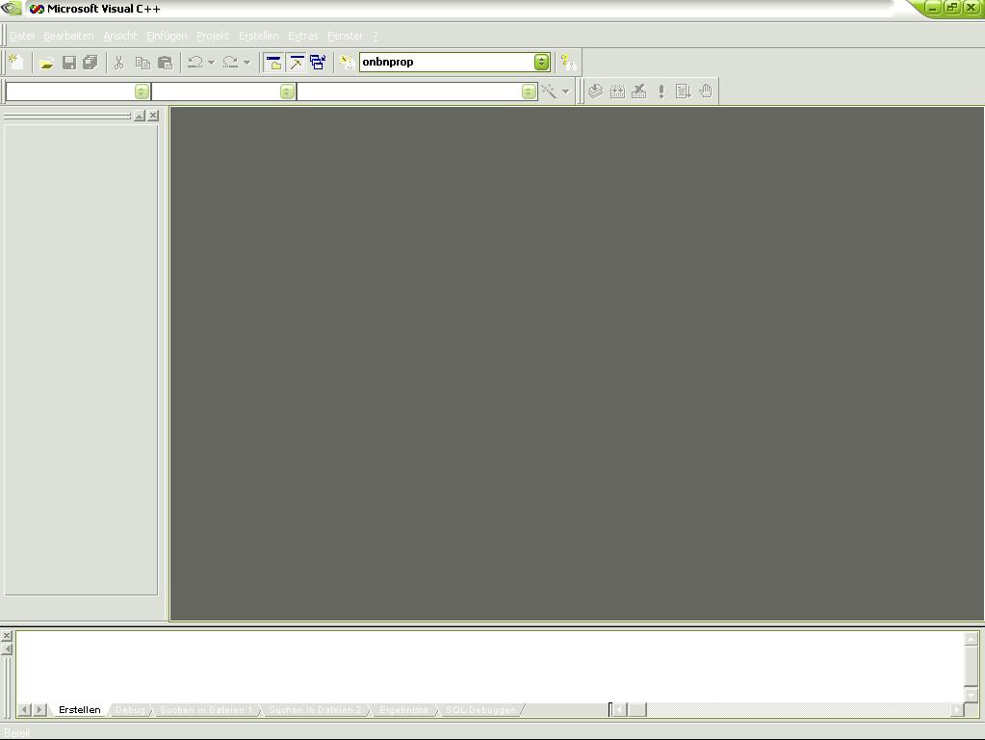Switch to the SQL-Debuggen tab

pyautogui.click(x=480, y=710)
